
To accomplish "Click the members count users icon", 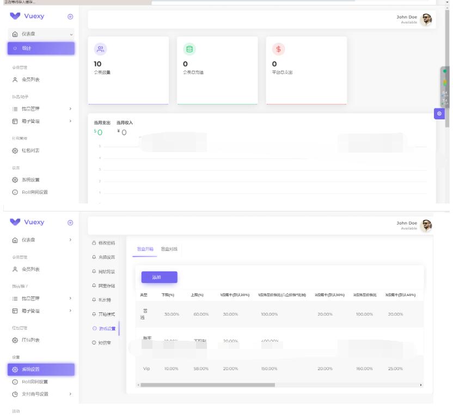I will tap(100, 50).
